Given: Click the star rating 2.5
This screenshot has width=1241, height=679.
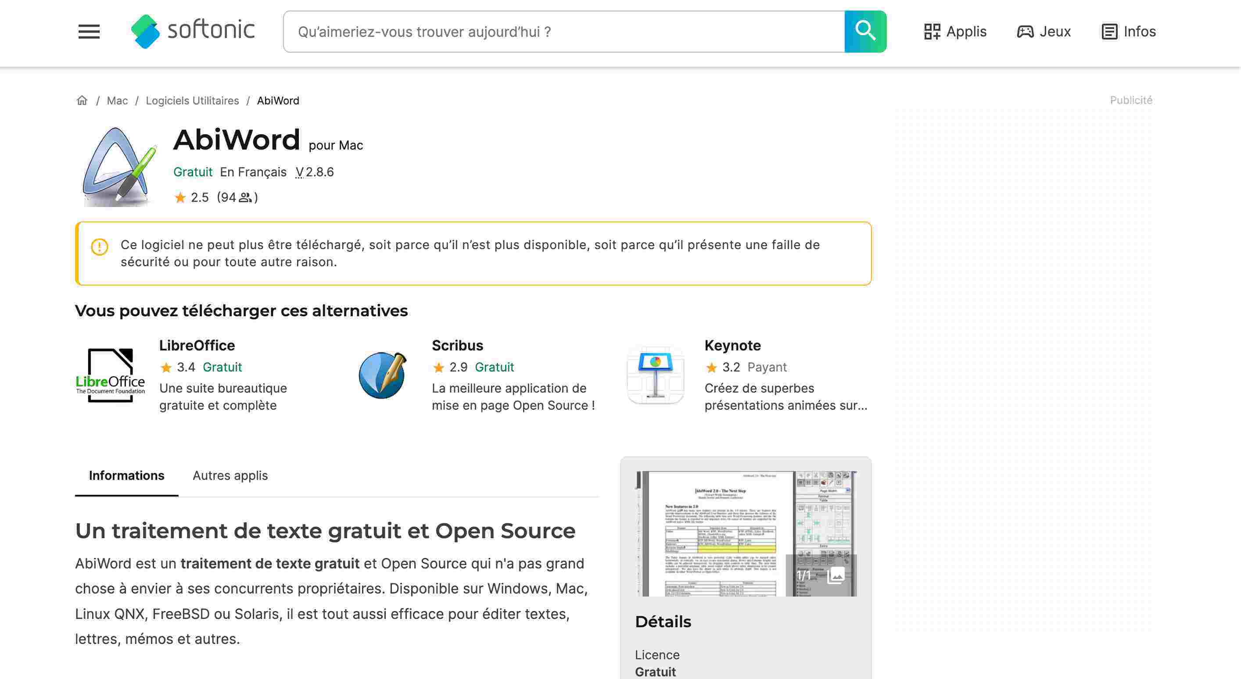Looking at the screenshot, I should (192, 197).
